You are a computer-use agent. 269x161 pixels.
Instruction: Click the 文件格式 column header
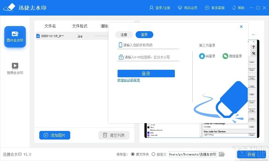click(x=80, y=26)
